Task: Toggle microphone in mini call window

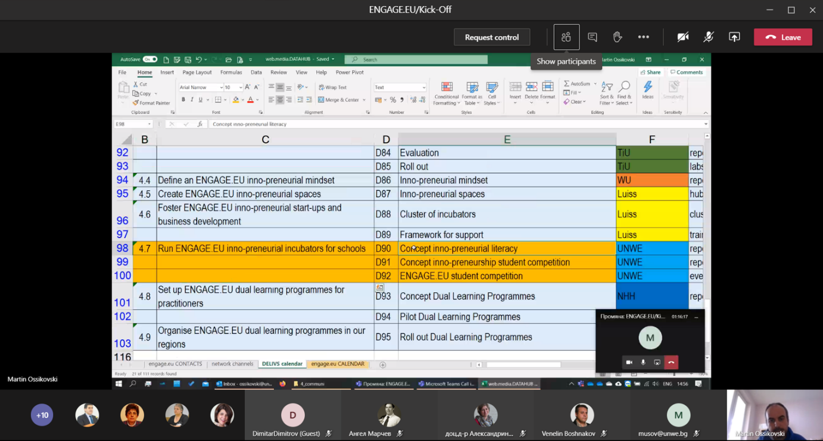Action: (x=643, y=362)
